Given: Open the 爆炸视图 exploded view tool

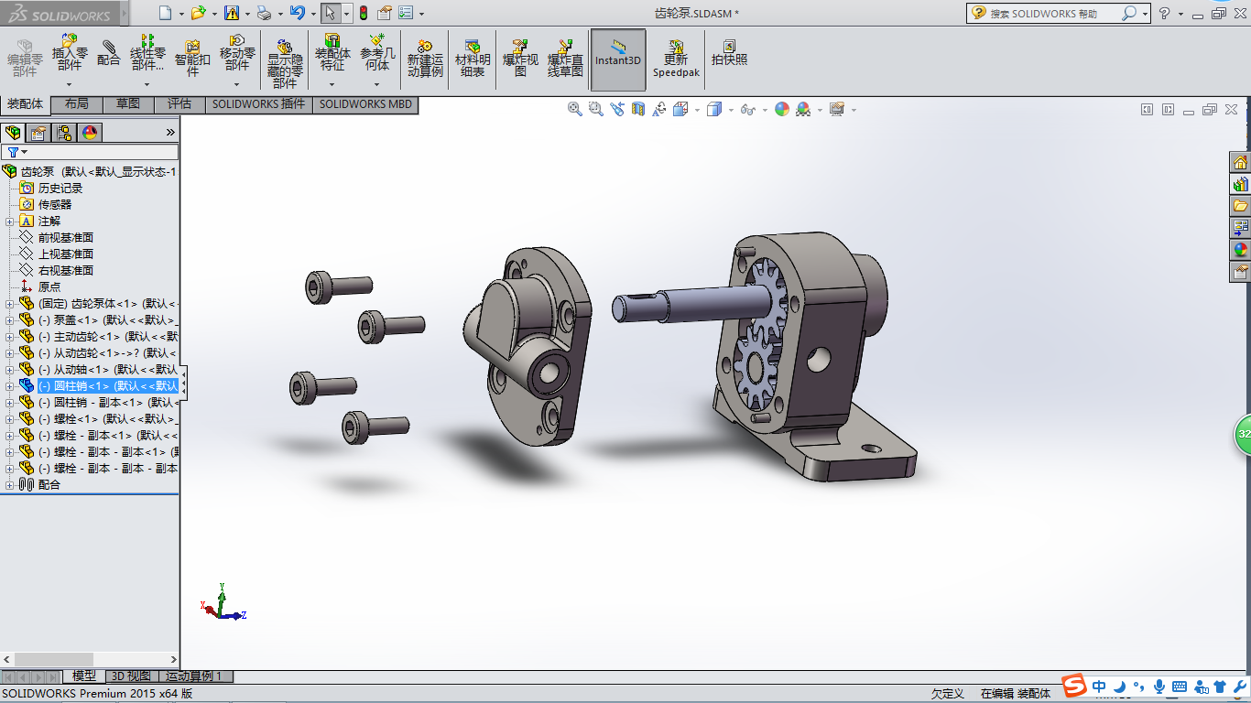Looking at the screenshot, I should click(520, 58).
